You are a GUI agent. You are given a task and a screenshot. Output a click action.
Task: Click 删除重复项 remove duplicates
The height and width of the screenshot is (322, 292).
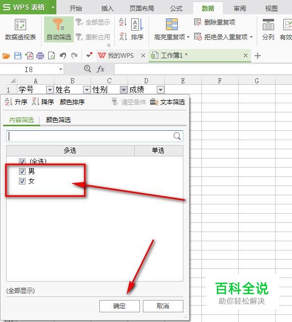[215, 22]
